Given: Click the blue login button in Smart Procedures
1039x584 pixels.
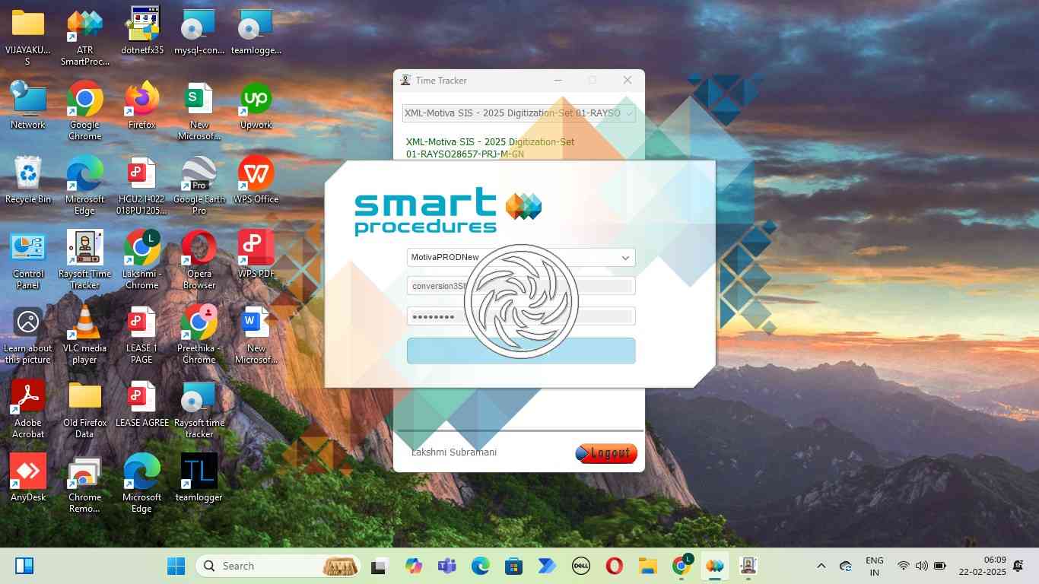Looking at the screenshot, I should click(x=521, y=351).
